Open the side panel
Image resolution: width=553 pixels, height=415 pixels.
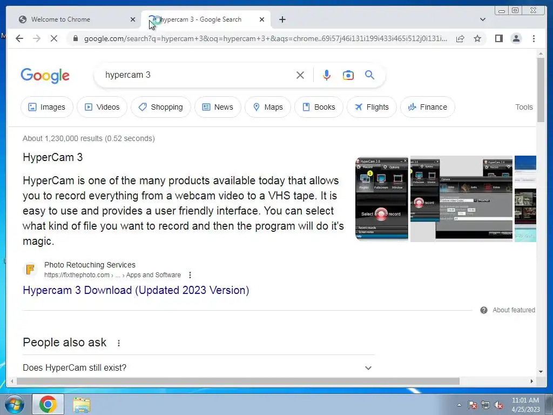[498, 38]
